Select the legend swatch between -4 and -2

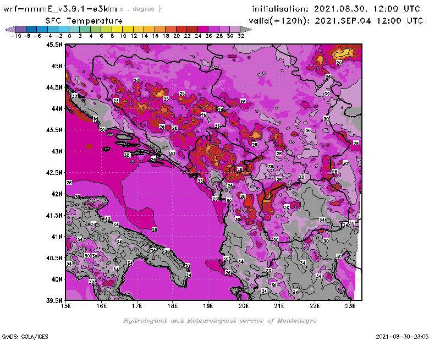coord(53,29)
